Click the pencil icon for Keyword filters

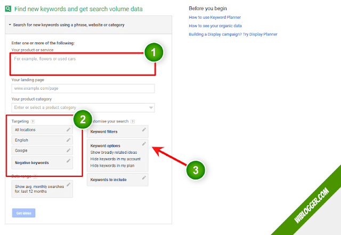[144, 130]
